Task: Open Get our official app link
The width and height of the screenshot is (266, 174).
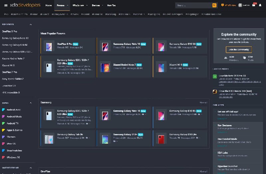Action: coord(228,112)
